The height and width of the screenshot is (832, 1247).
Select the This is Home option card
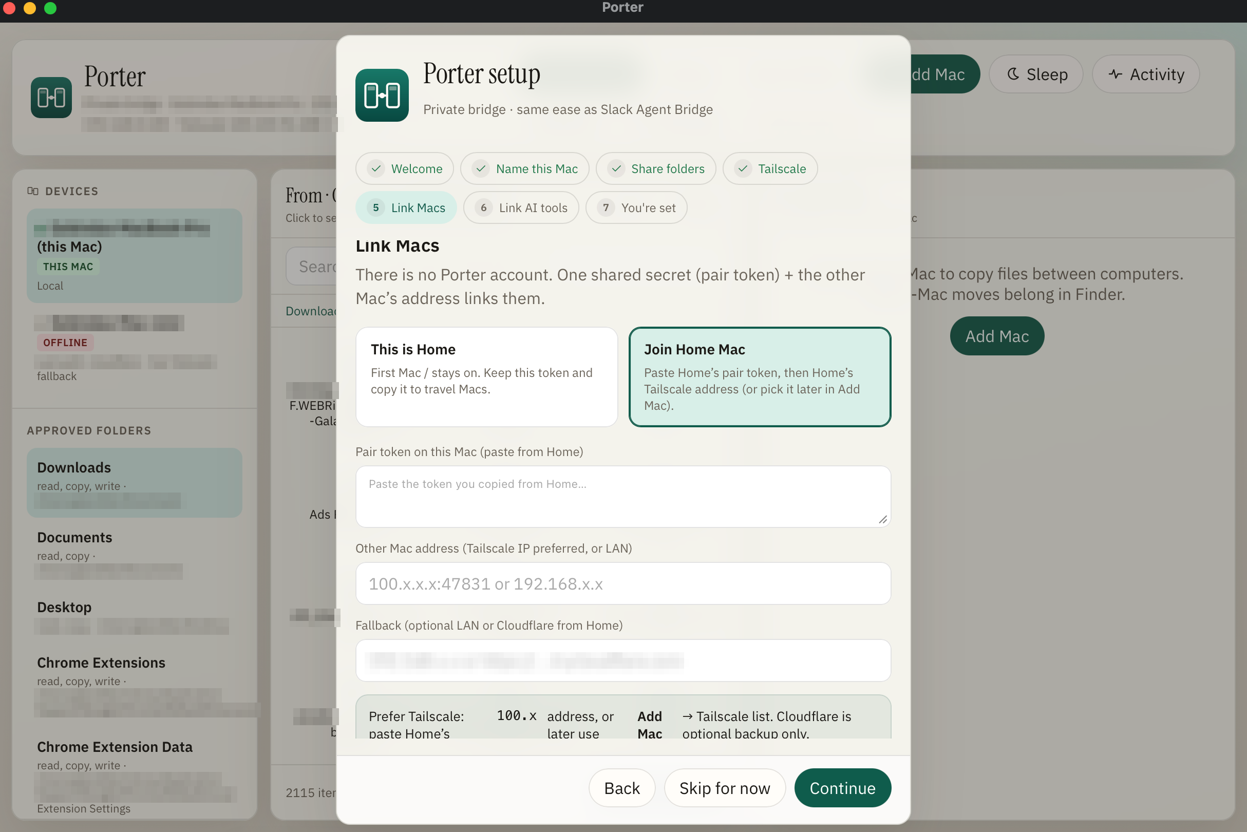point(486,377)
